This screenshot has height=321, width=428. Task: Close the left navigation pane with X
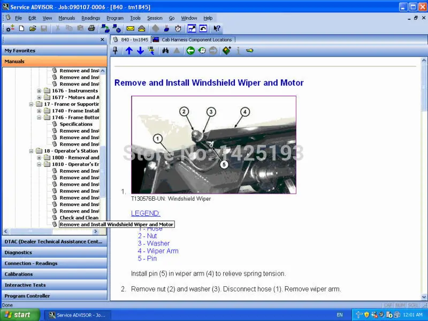pyautogui.click(x=102, y=40)
